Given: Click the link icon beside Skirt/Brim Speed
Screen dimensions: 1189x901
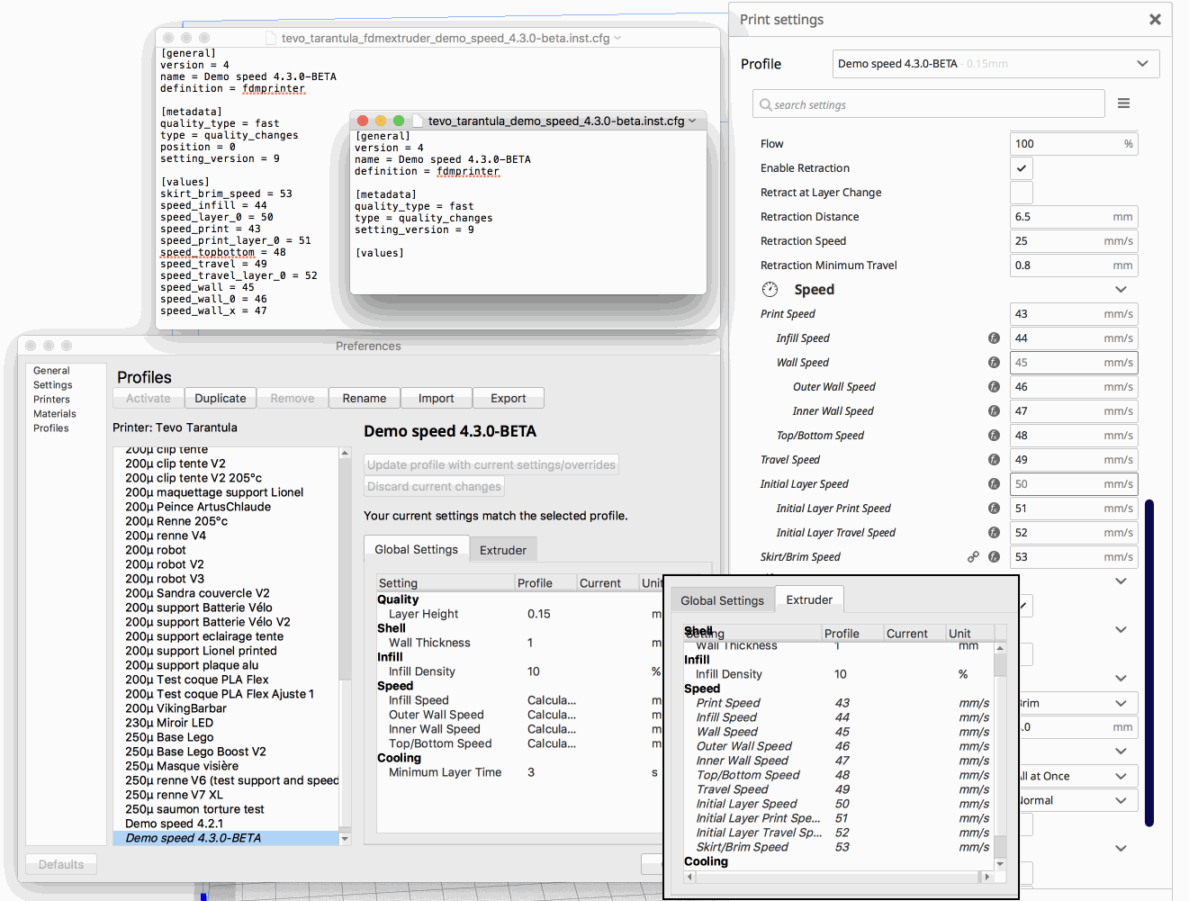Looking at the screenshot, I should pos(973,556).
